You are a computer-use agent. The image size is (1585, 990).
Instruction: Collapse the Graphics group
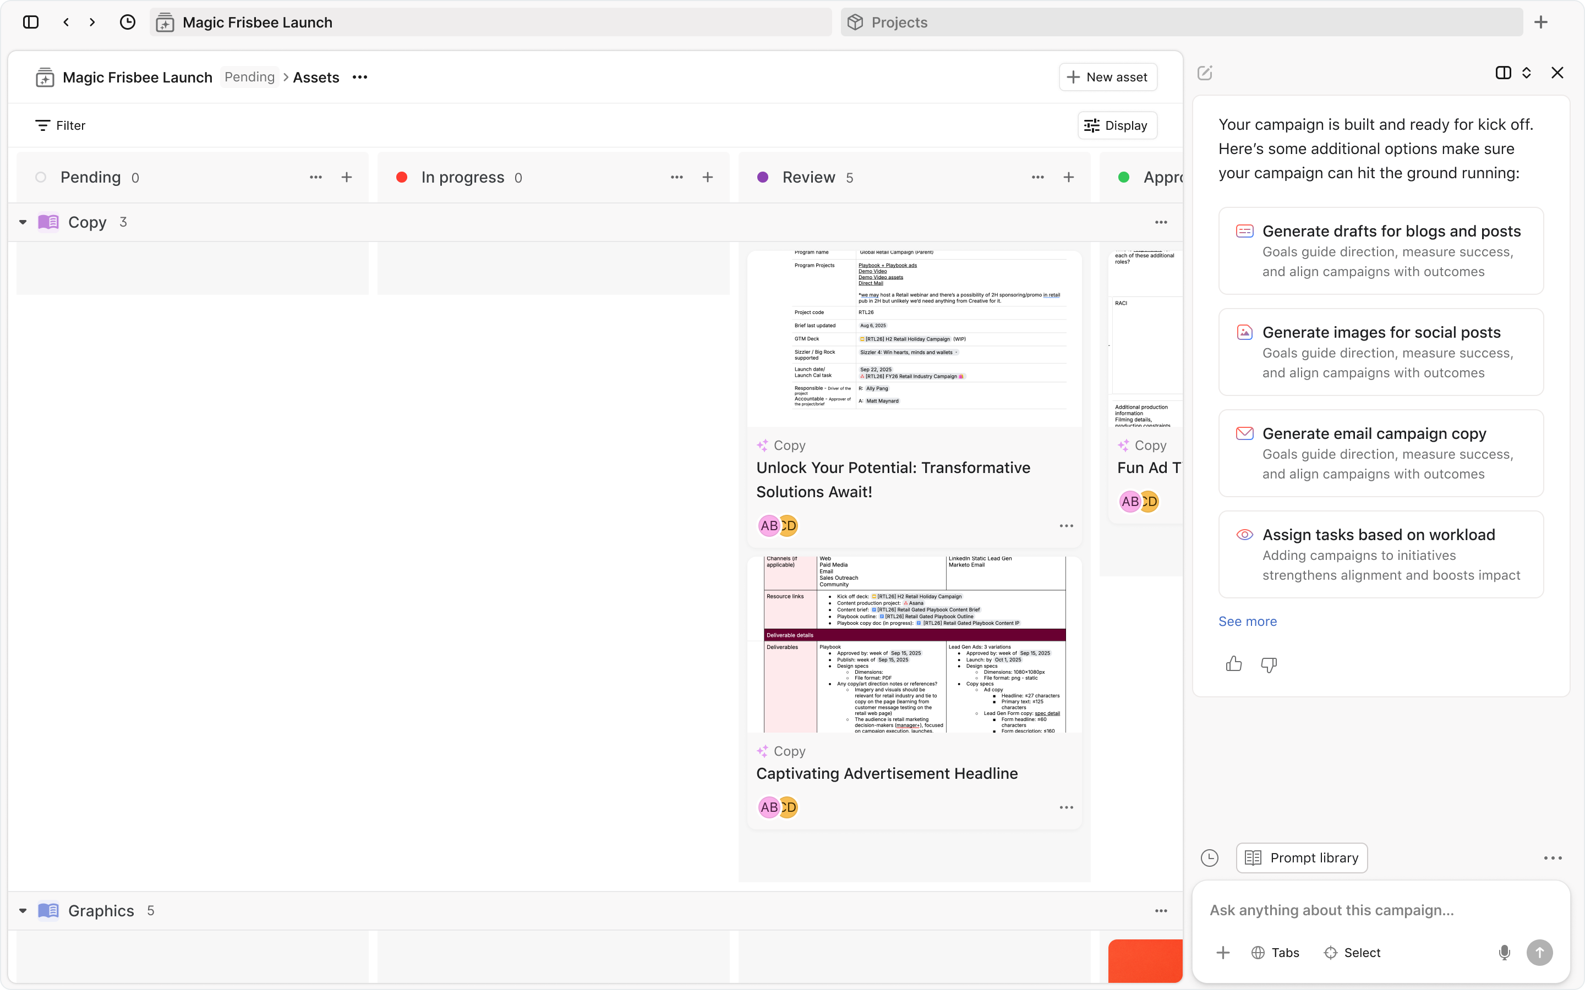23,911
